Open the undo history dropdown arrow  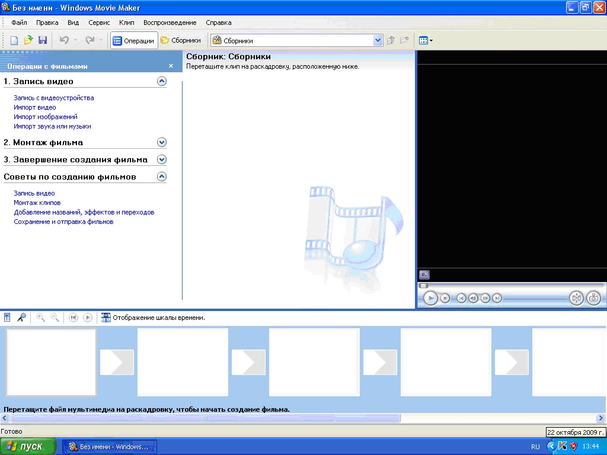point(75,40)
